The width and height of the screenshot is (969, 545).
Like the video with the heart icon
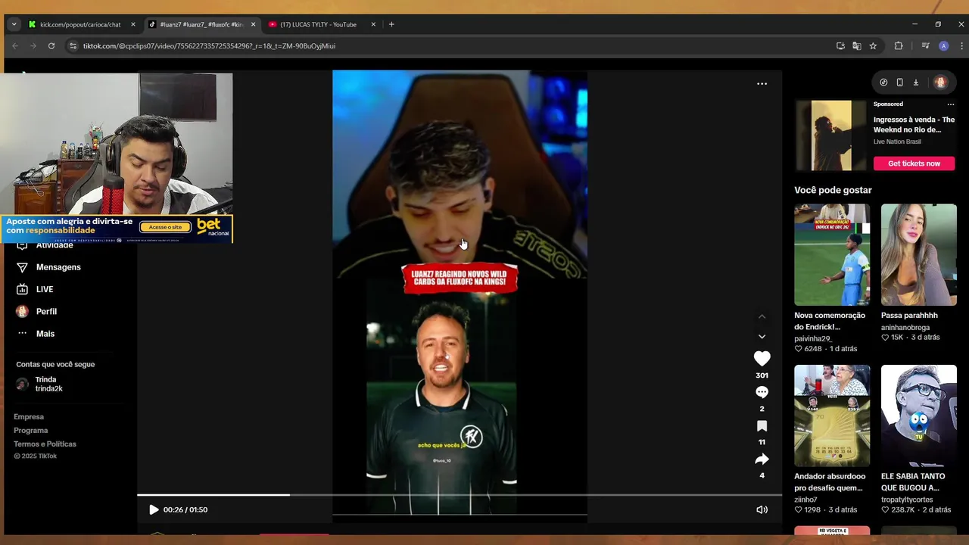point(762,359)
